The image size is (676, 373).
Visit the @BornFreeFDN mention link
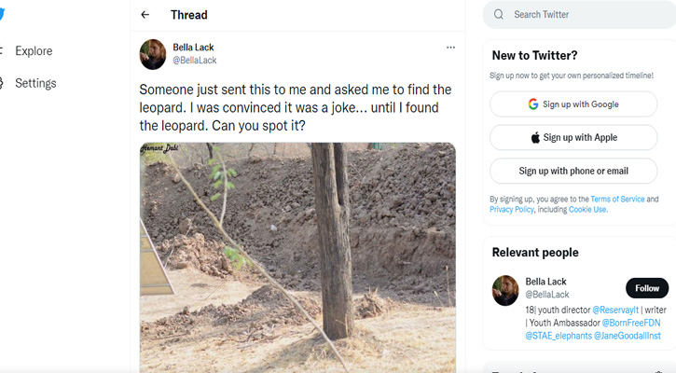(x=633, y=322)
